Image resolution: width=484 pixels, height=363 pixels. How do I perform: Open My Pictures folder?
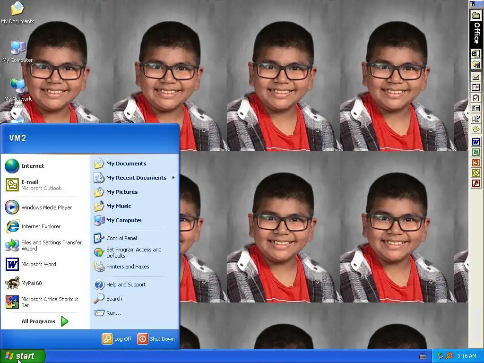tap(134, 192)
